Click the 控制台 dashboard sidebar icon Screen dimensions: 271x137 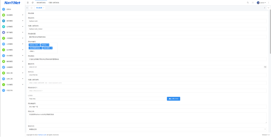tap(3, 9)
